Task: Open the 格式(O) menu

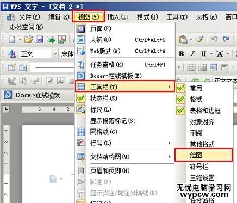Action: (x=147, y=17)
